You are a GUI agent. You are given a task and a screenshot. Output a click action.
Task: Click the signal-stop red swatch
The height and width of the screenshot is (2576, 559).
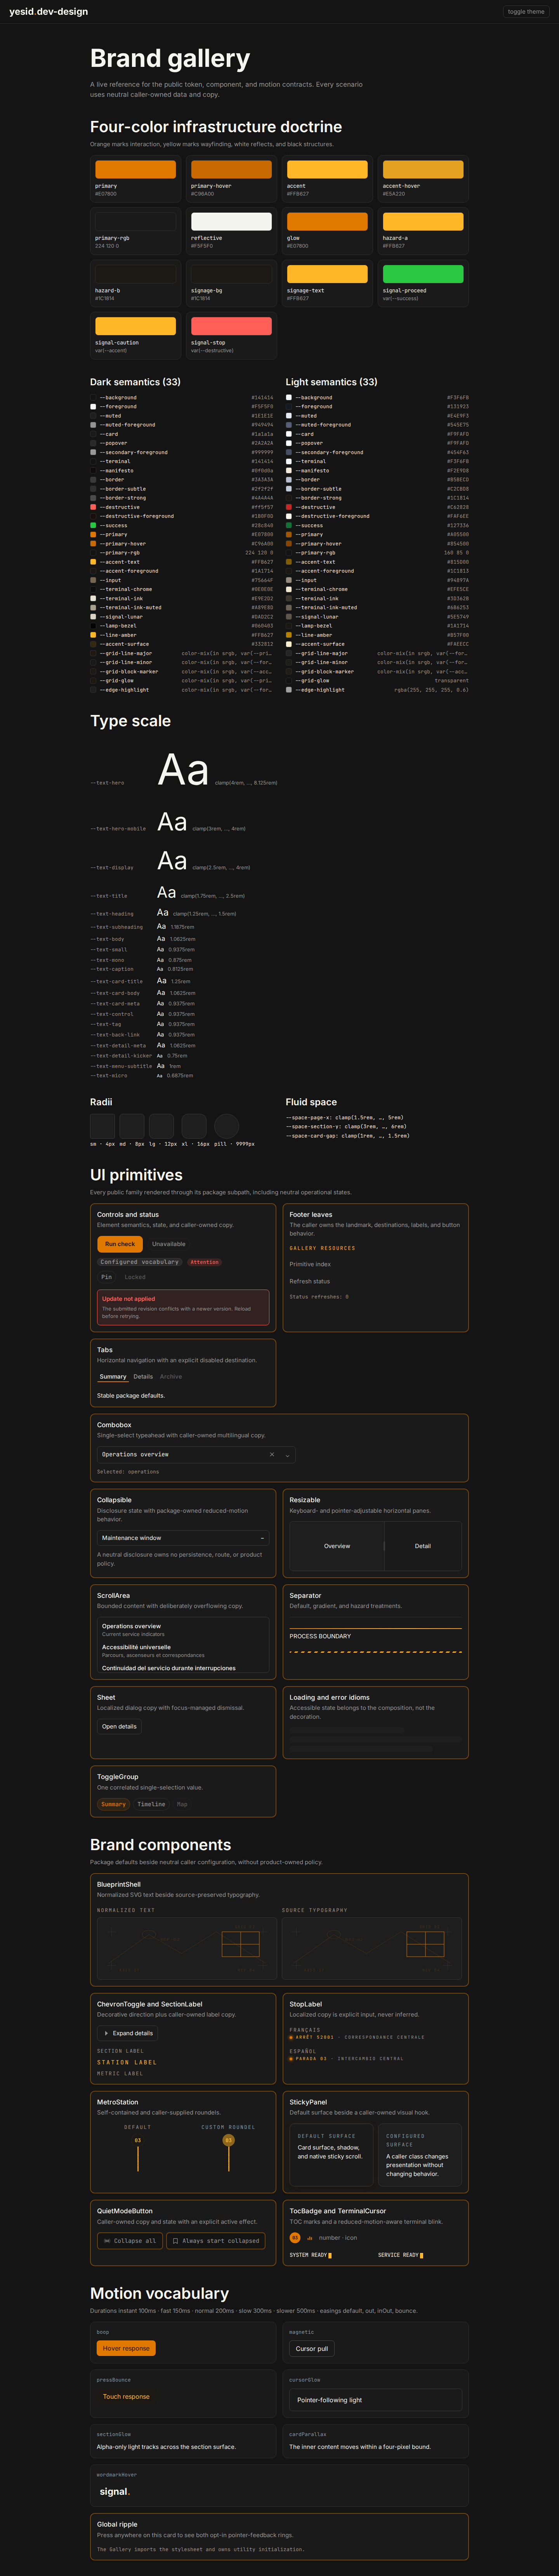[x=232, y=326]
